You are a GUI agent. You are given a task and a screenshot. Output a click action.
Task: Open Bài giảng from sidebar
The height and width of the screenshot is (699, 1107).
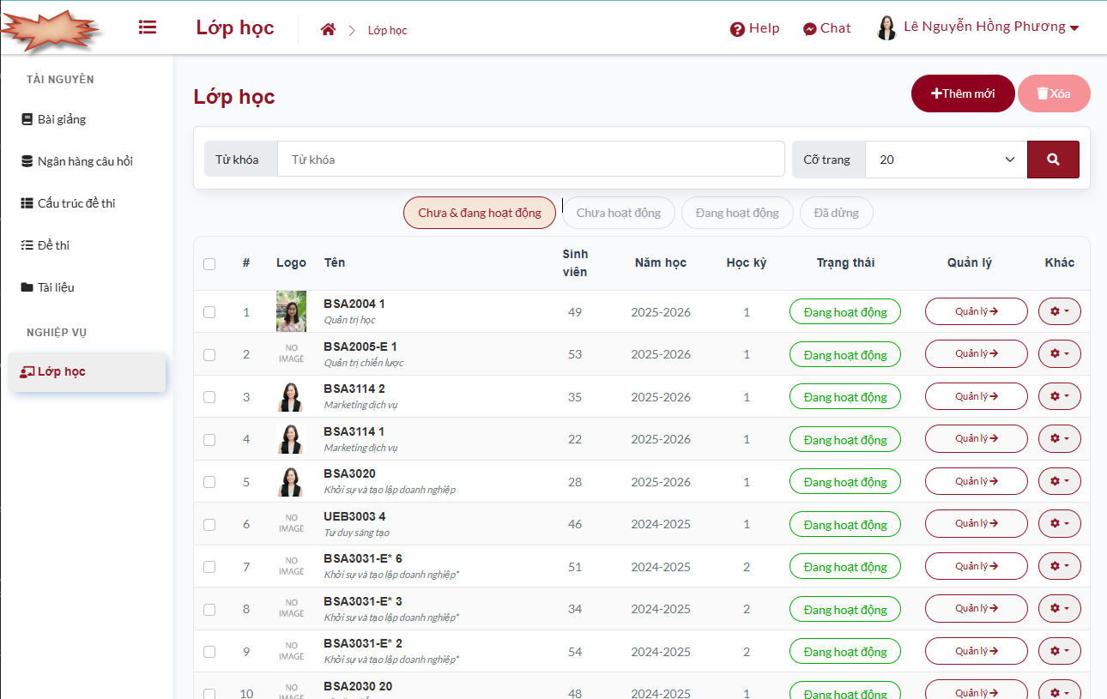coord(61,119)
